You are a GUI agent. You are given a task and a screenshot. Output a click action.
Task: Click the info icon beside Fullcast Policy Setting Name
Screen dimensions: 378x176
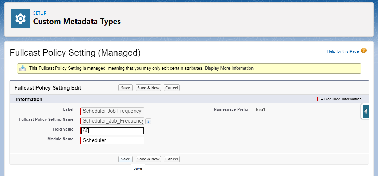(x=148, y=121)
